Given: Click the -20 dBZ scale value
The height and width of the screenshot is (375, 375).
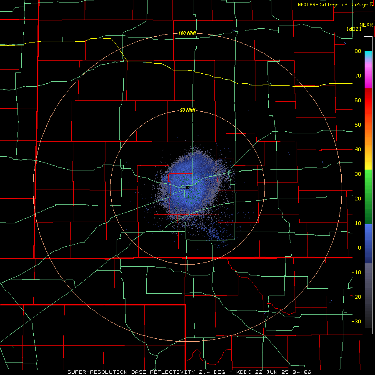Looking at the screenshot, I should tap(356, 297).
